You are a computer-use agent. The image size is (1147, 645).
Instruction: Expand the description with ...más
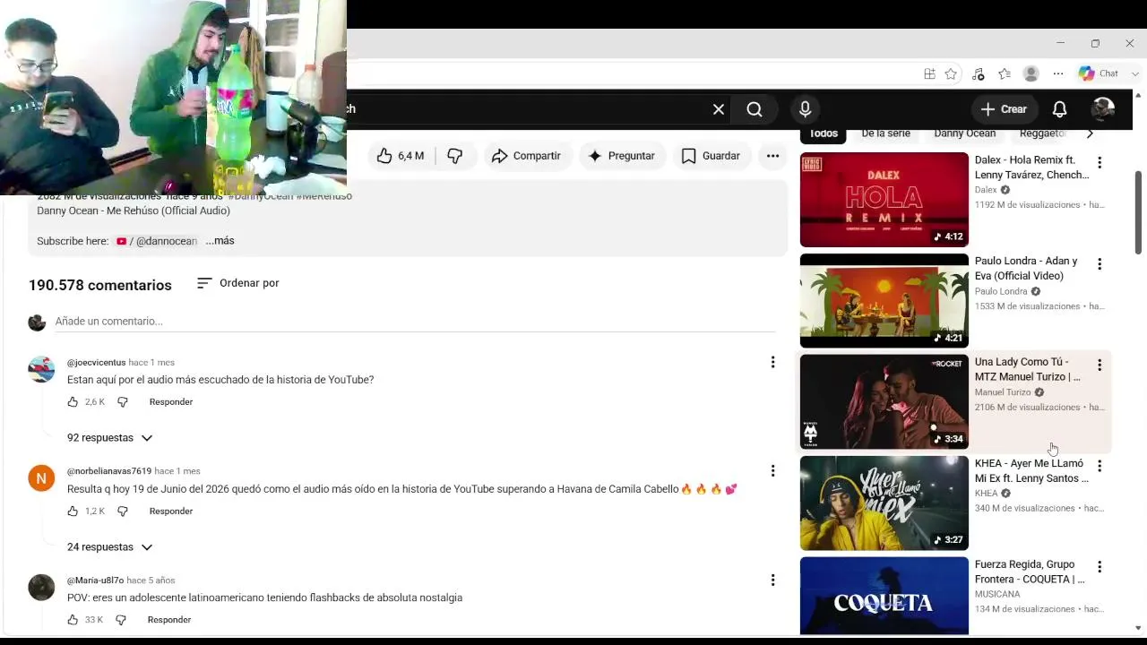[x=220, y=241]
